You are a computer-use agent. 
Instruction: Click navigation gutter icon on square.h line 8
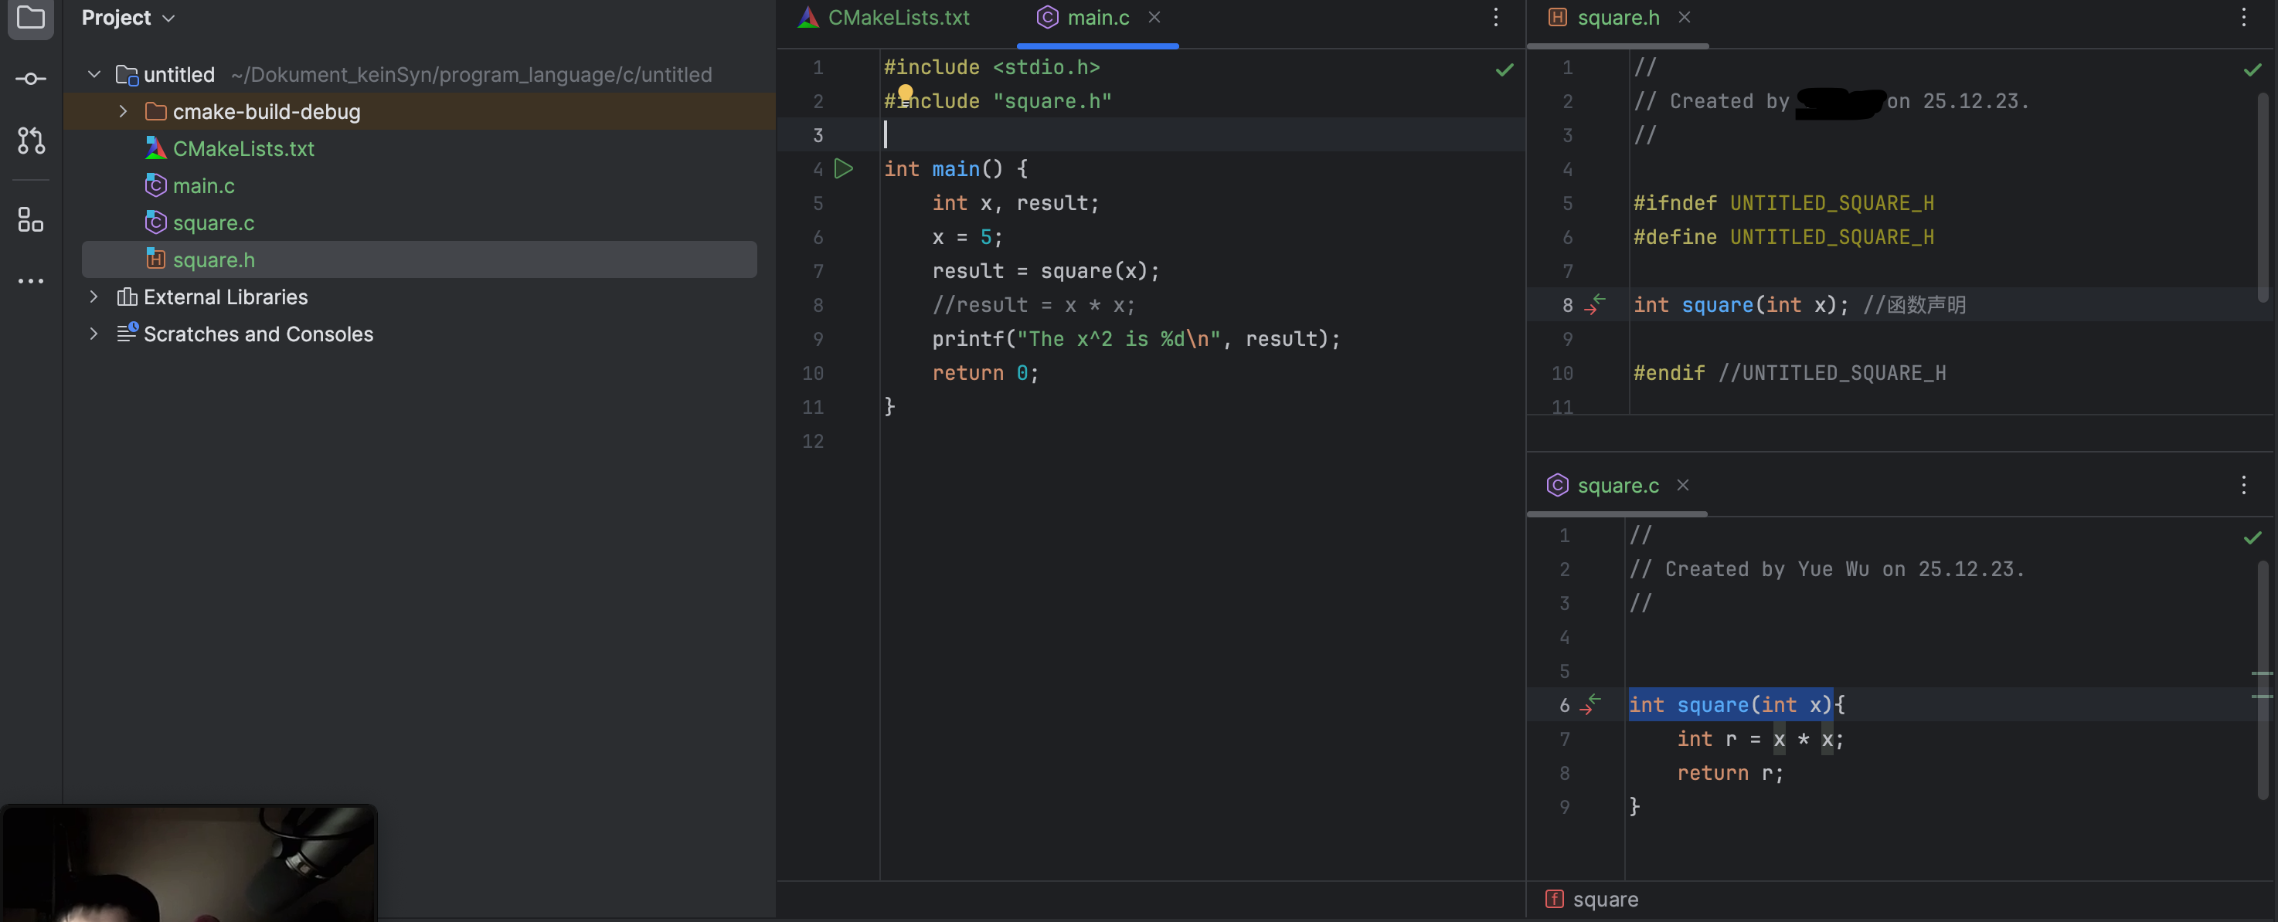tap(1594, 304)
